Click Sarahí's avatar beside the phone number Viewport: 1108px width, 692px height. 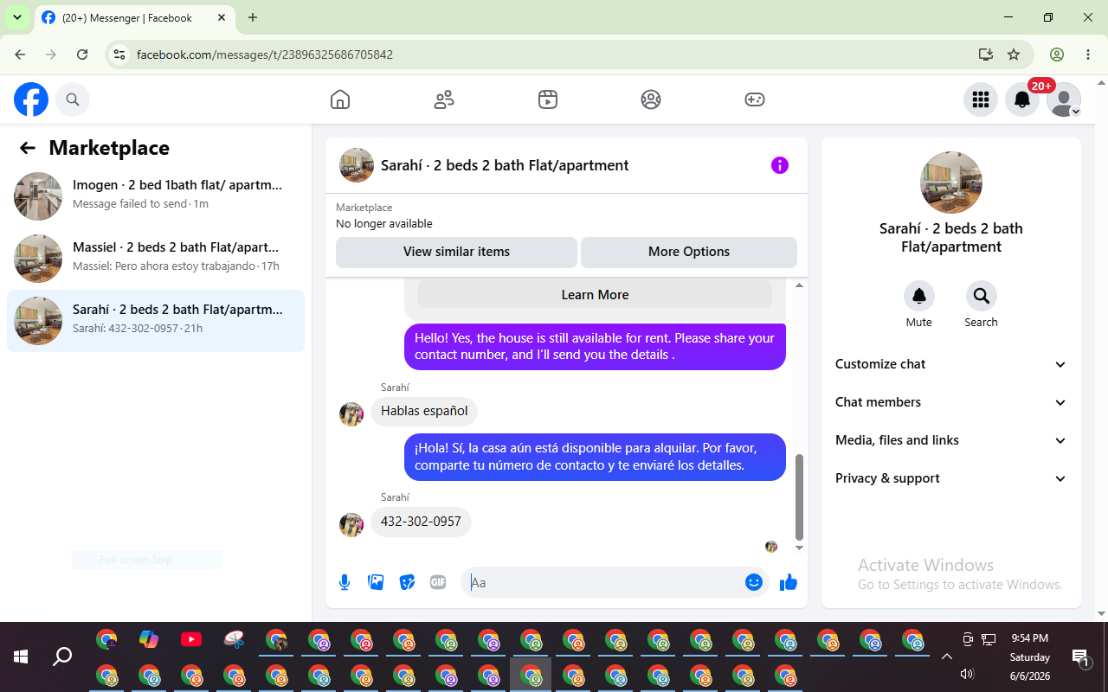click(x=351, y=524)
